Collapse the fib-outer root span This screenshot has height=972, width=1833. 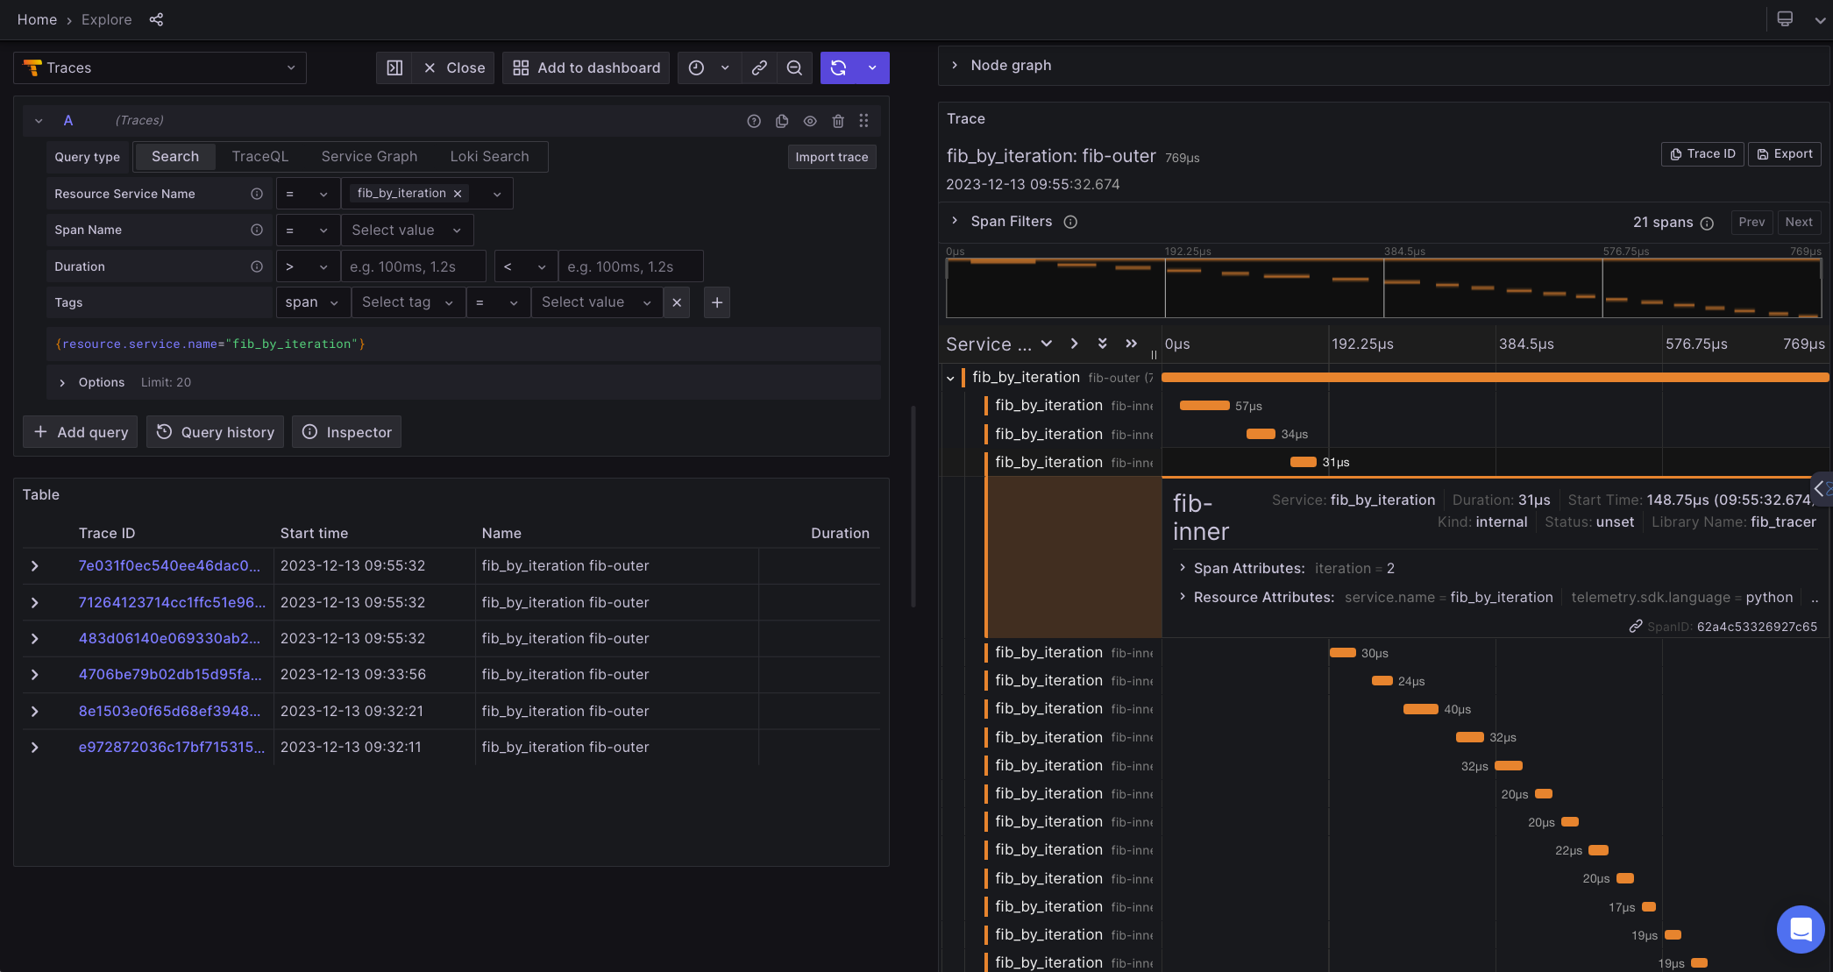(x=950, y=377)
